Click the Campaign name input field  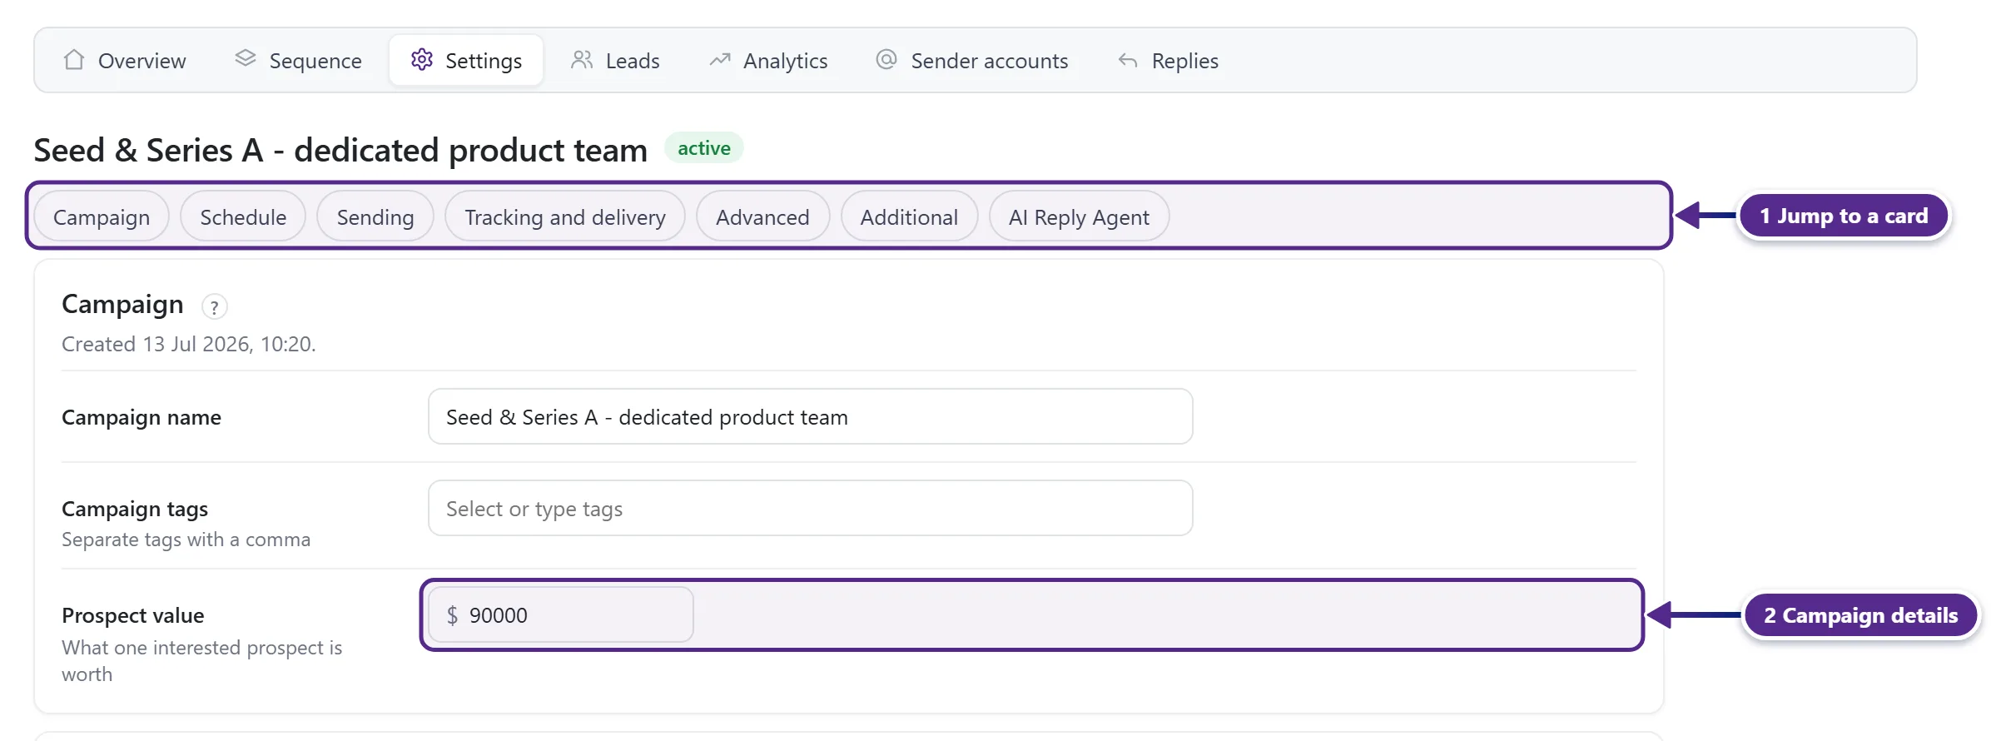tap(811, 416)
